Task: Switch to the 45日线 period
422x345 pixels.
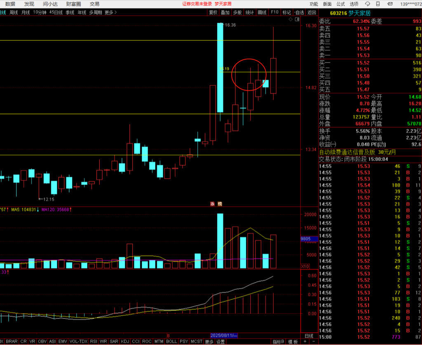Action: (x=56, y=12)
